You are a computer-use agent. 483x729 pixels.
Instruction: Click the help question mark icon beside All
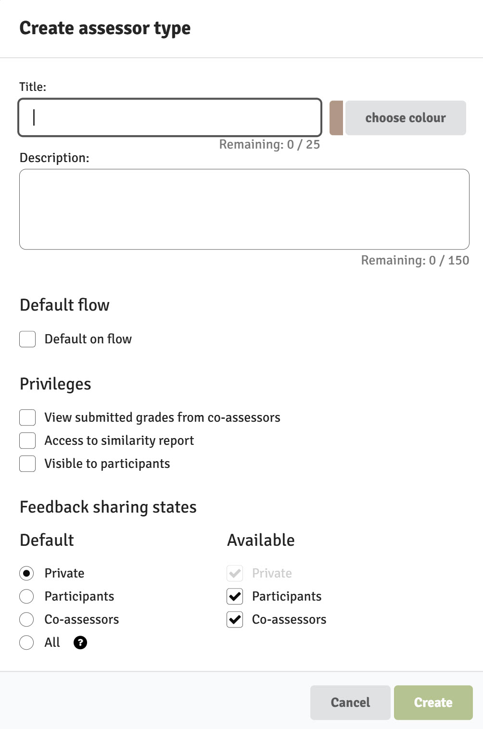(80, 642)
